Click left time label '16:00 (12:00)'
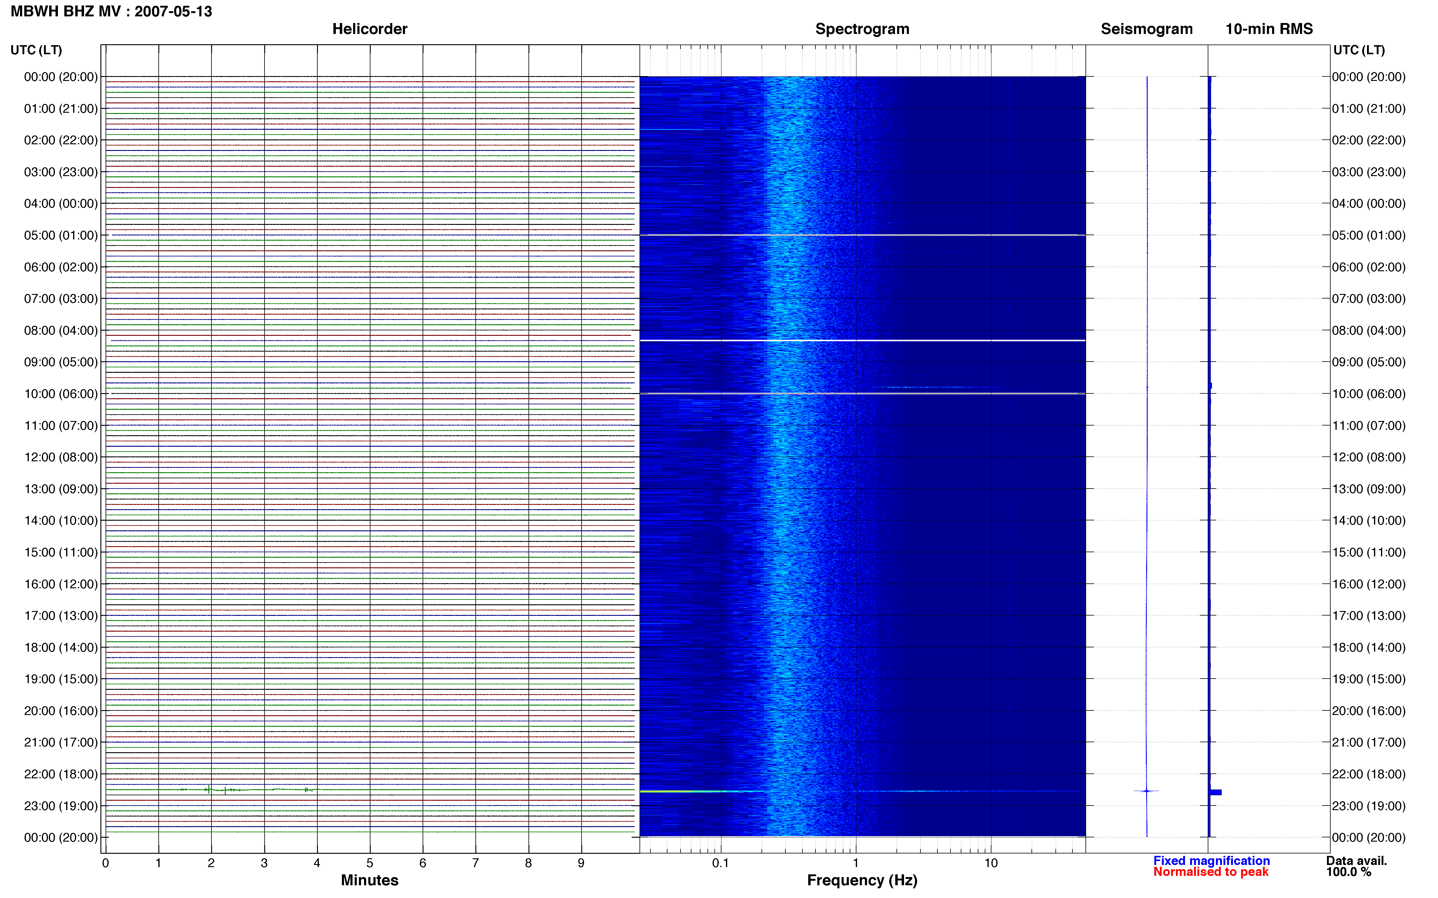Screen dimensions: 1438x898 pyautogui.click(x=61, y=584)
